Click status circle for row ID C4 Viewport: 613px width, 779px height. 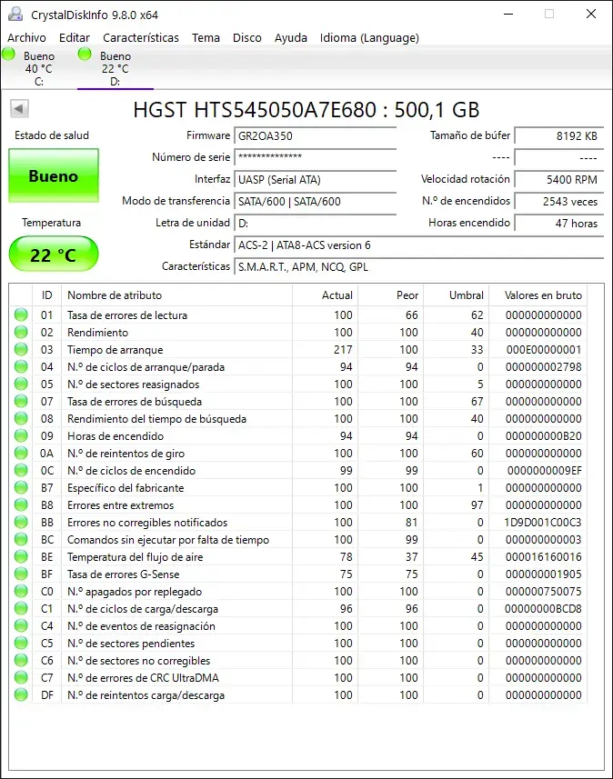pos(21,625)
